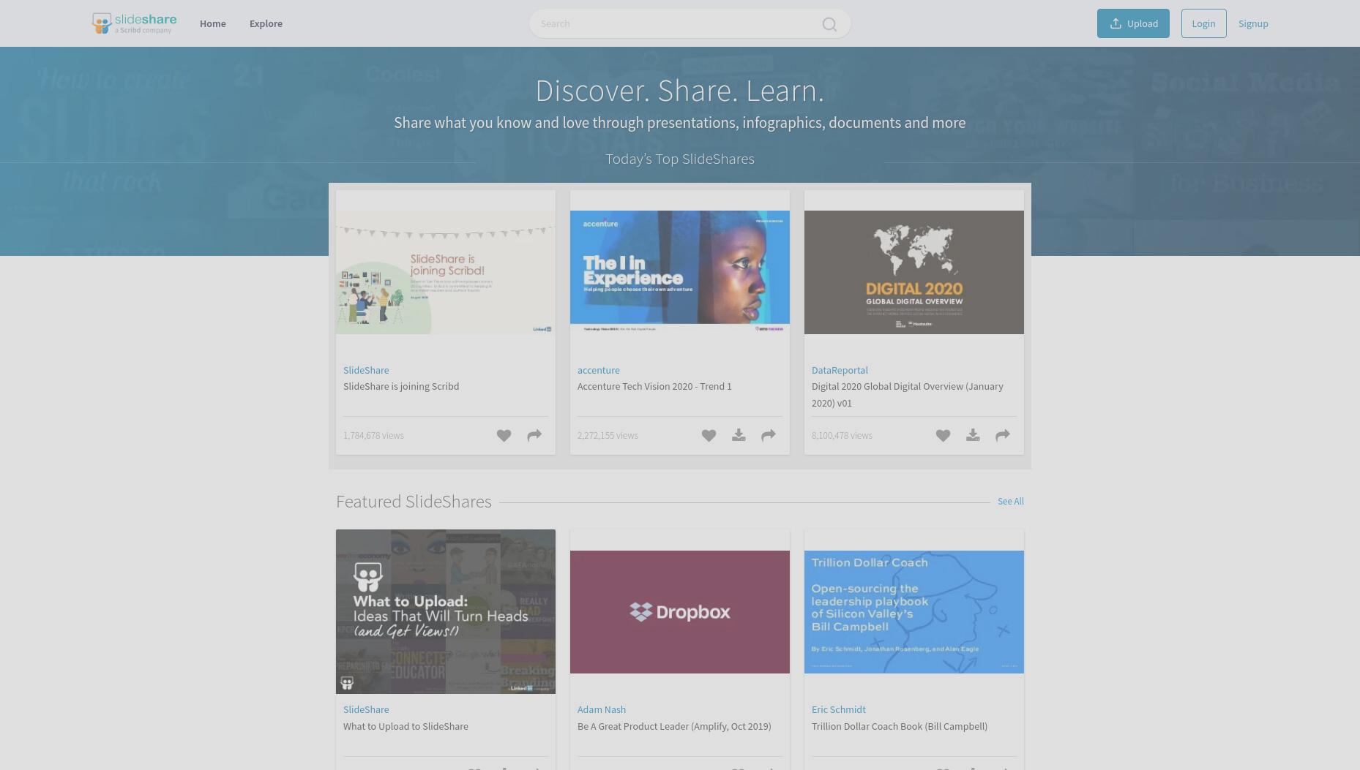This screenshot has height=770, width=1360.
Task: Open the Adam Nash author link
Action: coord(602,709)
